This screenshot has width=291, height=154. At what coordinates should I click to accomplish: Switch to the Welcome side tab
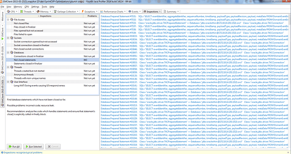[x=3, y=16]
